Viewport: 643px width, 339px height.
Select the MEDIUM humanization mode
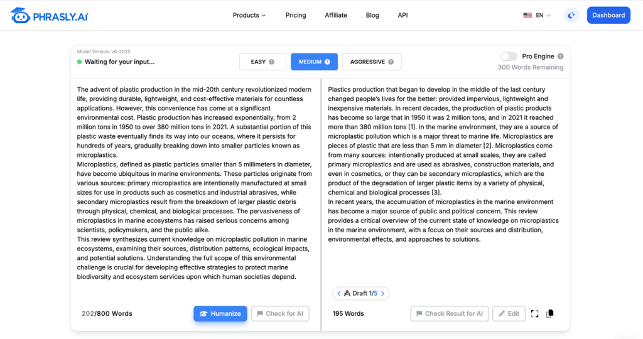(x=314, y=62)
